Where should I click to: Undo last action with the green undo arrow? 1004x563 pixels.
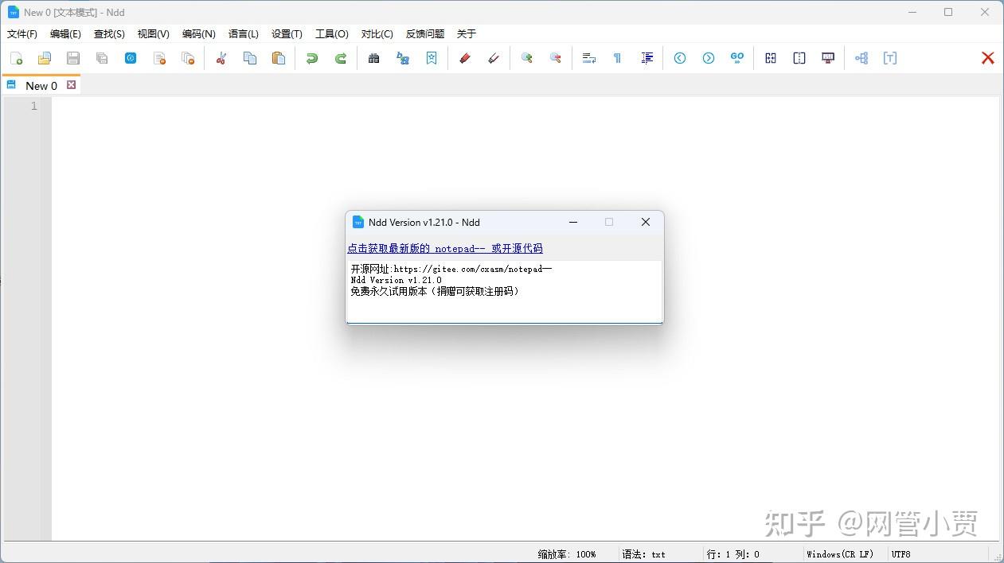[x=311, y=57]
